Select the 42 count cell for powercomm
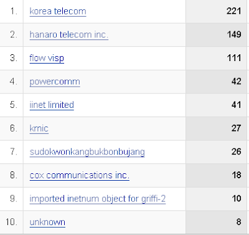 [x=217, y=82]
